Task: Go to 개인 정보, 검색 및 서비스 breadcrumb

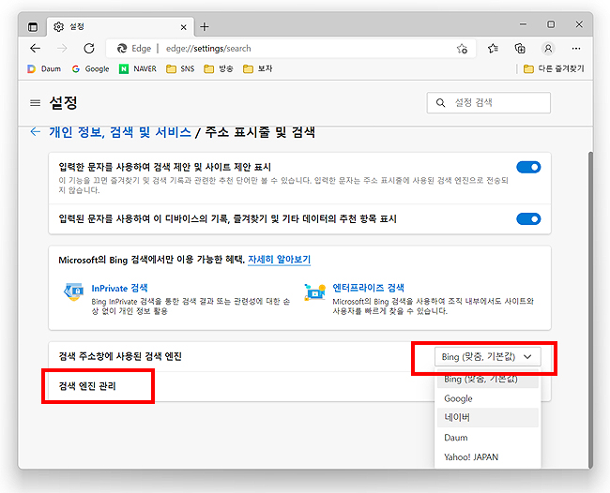Action: (x=120, y=132)
